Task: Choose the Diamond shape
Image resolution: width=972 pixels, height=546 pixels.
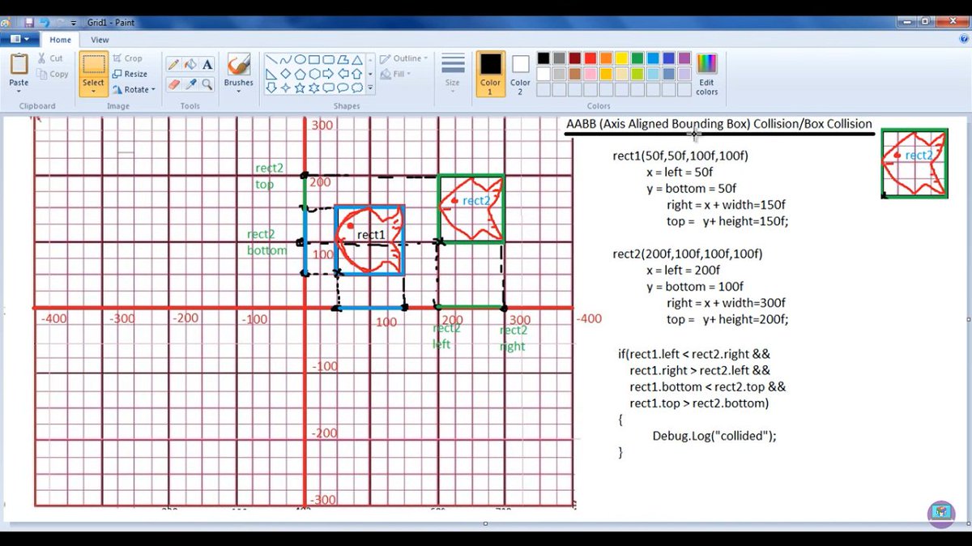Action: coord(285,74)
